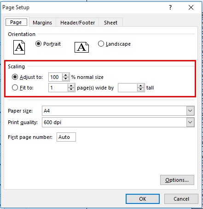203x209 pixels.
Task: Choose the Fit to scaling option
Action: [x=15, y=88]
